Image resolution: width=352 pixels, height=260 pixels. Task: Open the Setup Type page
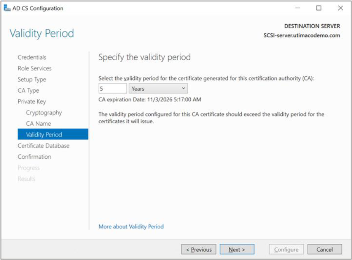pyautogui.click(x=32, y=79)
